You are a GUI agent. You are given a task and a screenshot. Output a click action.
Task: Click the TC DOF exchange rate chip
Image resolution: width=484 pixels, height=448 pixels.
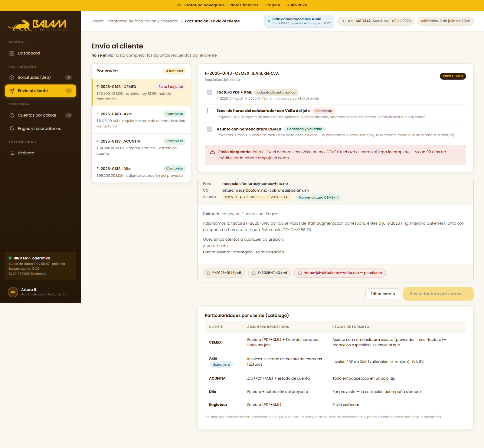point(376,21)
